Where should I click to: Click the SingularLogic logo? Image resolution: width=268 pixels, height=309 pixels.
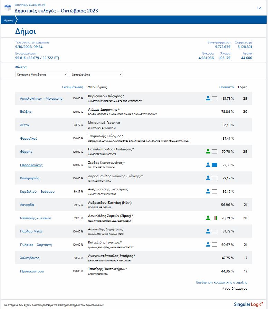coord(248,304)
